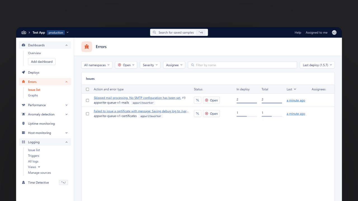Viewport: 358px width, 201px height.
Task: Open the Open status filter dropdown
Action: [x=126, y=65]
